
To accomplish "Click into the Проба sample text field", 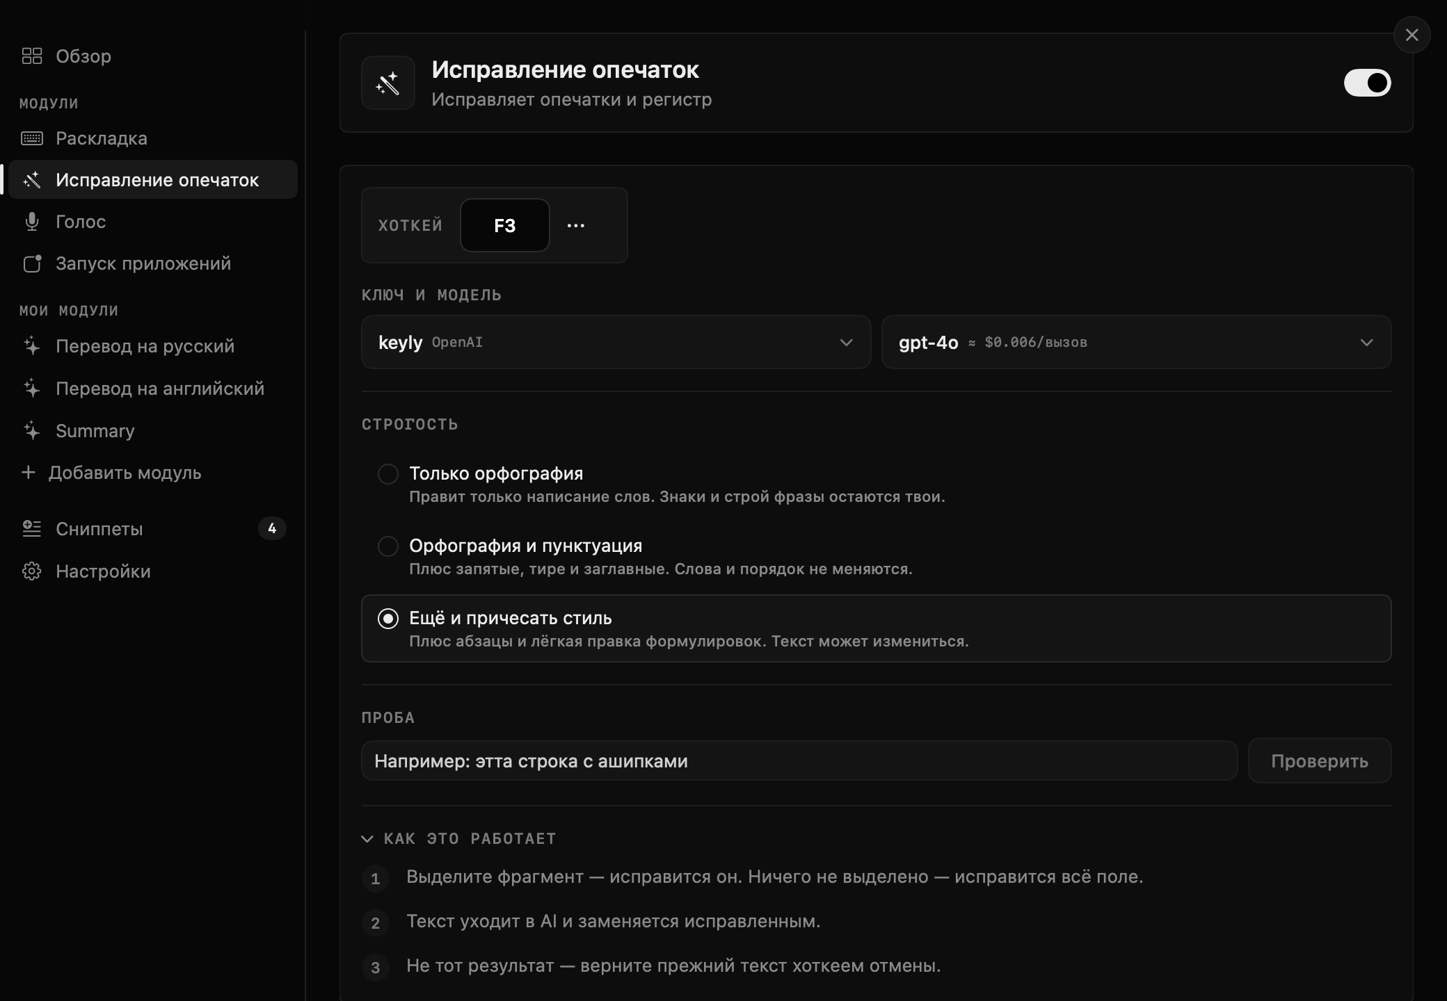I will (799, 760).
